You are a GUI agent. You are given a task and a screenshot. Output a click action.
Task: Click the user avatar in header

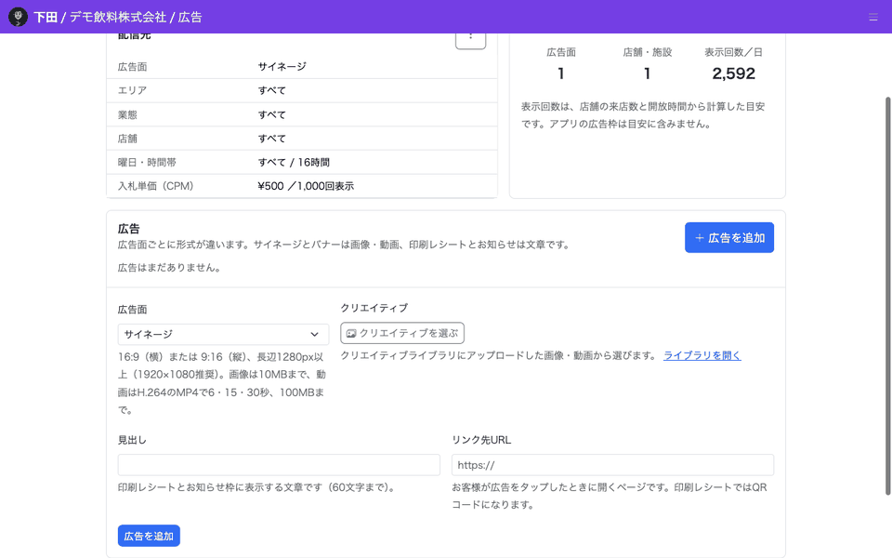tap(18, 17)
